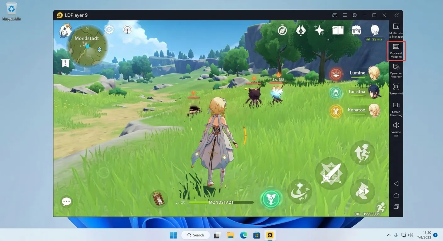This screenshot has height=241, width=443.
Task: Tap the jump button
Action: pyautogui.click(x=363, y=153)
